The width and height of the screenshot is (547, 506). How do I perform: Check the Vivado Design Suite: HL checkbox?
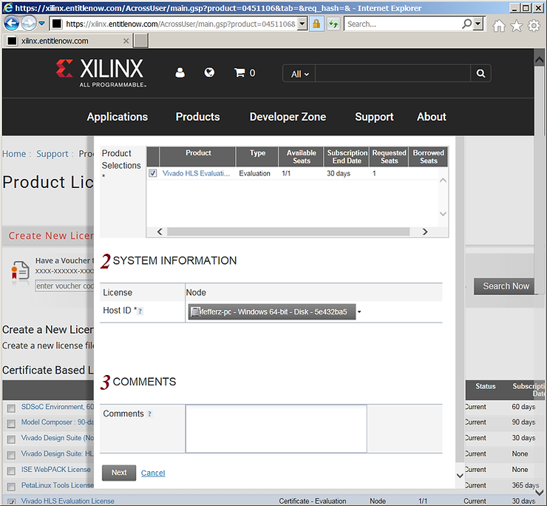11,455
